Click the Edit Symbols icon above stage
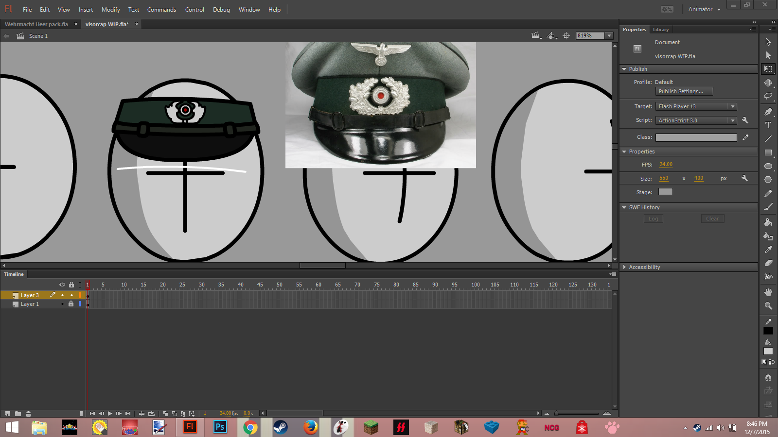Screen dimensions: 778x437 click(551, 36)
